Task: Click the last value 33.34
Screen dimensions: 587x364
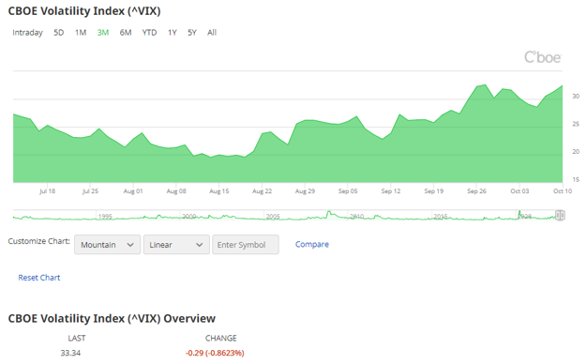Action: [70, 353]
